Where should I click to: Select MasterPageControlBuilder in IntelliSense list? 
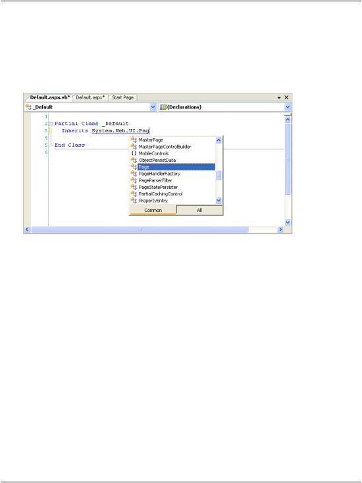pyautogui.click(x=165, y=147)
